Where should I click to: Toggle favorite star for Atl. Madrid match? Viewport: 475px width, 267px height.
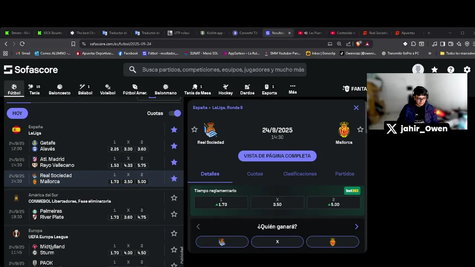tap(174, 162)
